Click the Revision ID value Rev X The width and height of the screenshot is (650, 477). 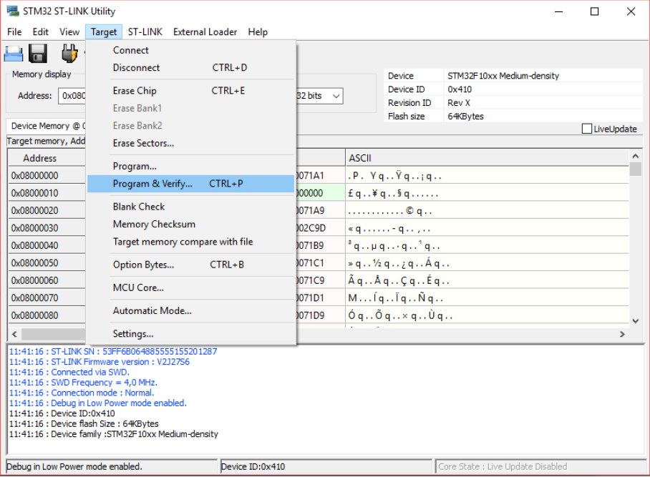(459, 103)
